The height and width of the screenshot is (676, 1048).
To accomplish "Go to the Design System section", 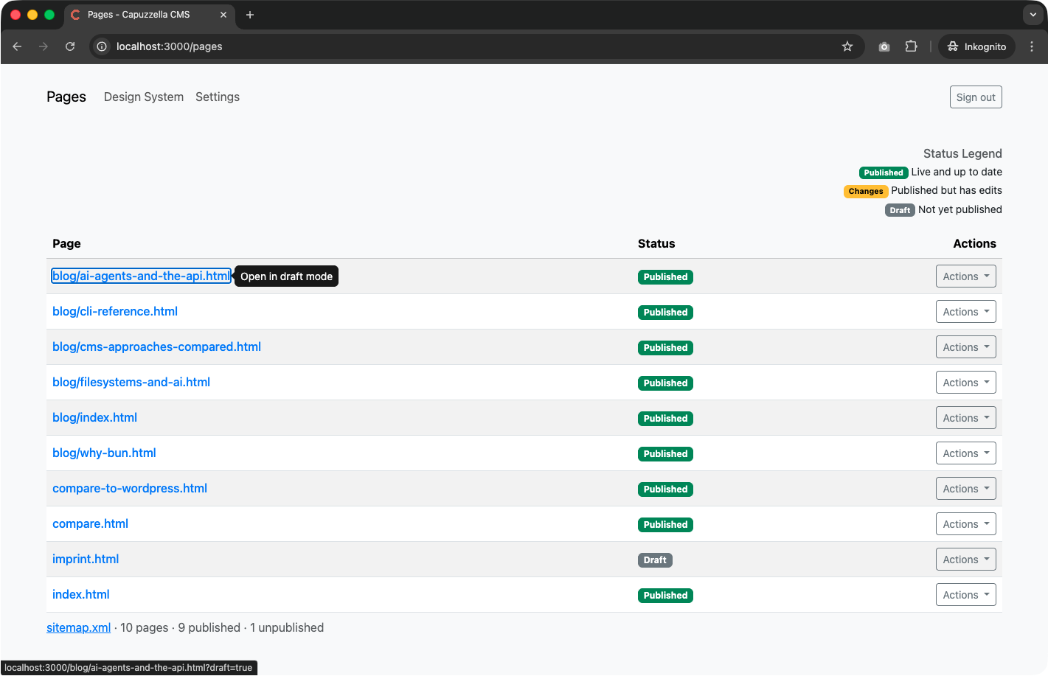I will point(143,97).
